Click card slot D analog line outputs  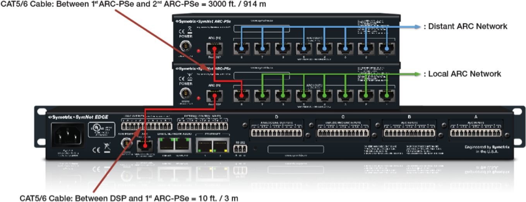tap(276, 130)
